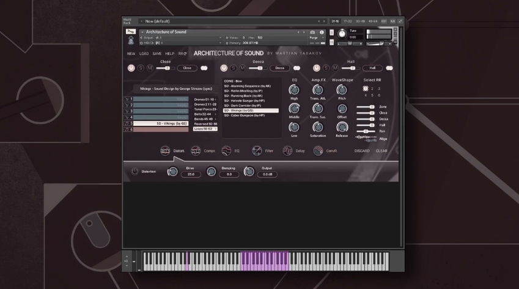Click the Distortion Drive knob
This screenshot has height=289, width=519.
172,171
